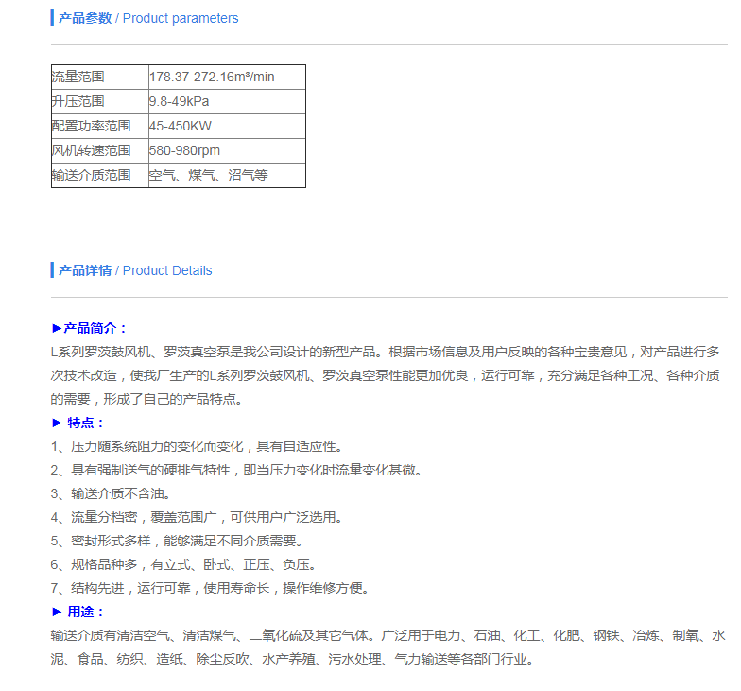Click the '风机转速范围' table cell
The image size is (741, 691).
[x=100, y=151]
